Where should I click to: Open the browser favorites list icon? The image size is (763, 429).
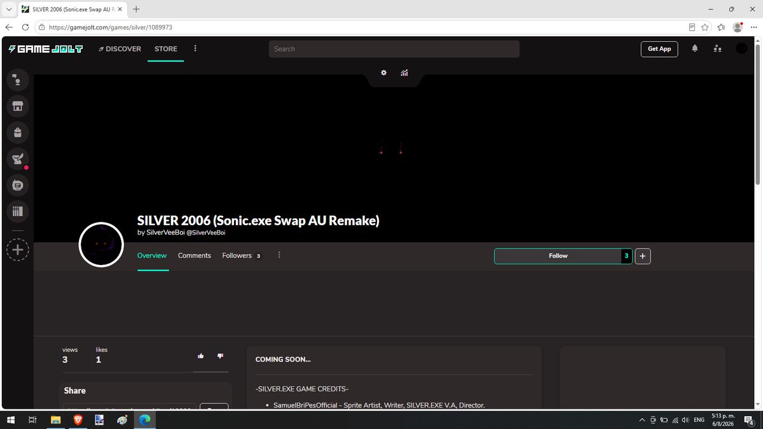tap(721, 27)
